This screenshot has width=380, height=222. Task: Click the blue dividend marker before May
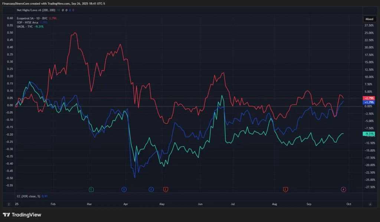151,189
